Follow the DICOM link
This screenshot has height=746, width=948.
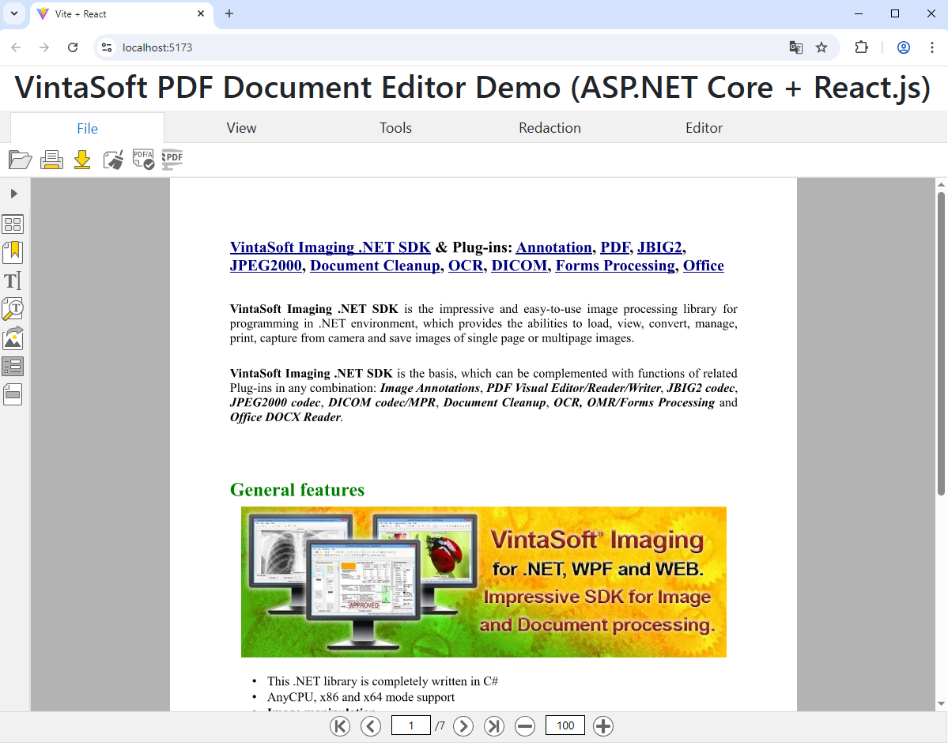point(519,266)
